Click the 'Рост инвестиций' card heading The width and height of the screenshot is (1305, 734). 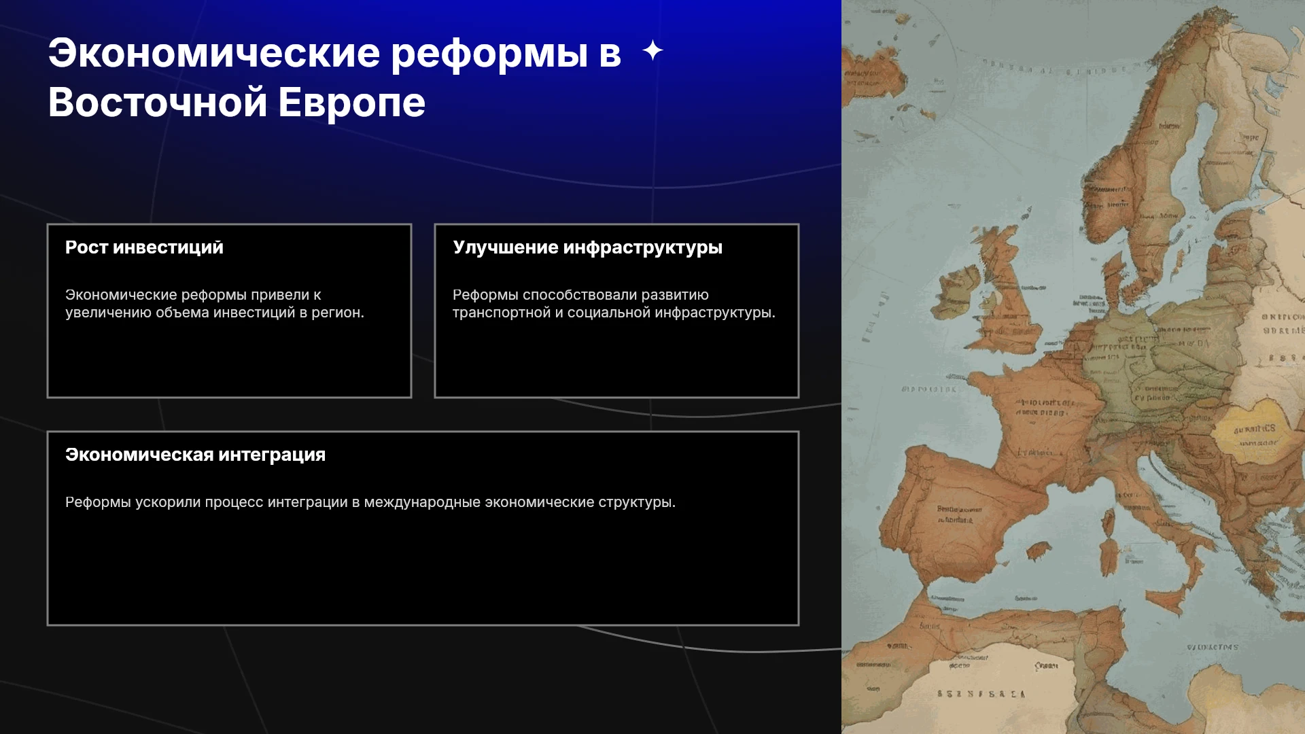(144, 247)
